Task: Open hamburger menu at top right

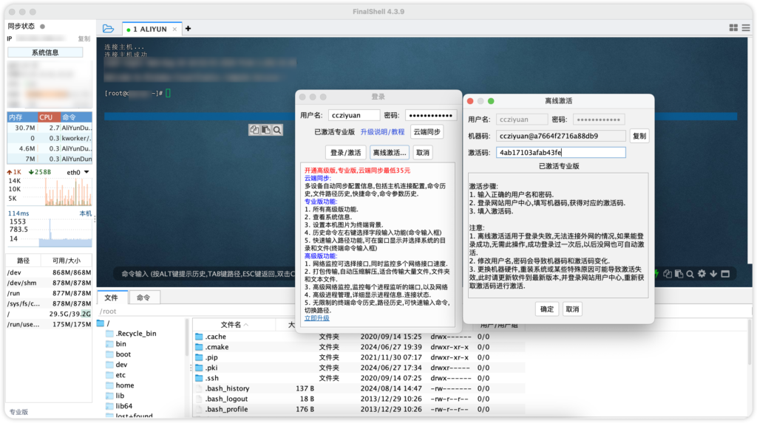Action: [x=746, y=28]
